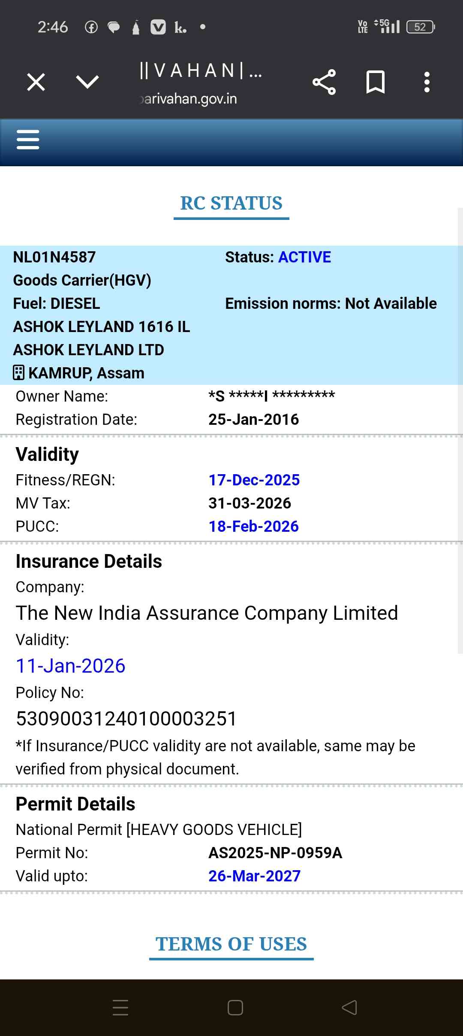Bookmark this RC status page
This screenshot has width=463, height=1036.
tap(376, 82)
